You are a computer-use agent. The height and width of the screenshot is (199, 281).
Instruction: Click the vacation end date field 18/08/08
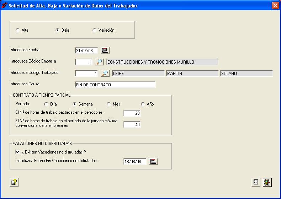[x=135, y=161]
